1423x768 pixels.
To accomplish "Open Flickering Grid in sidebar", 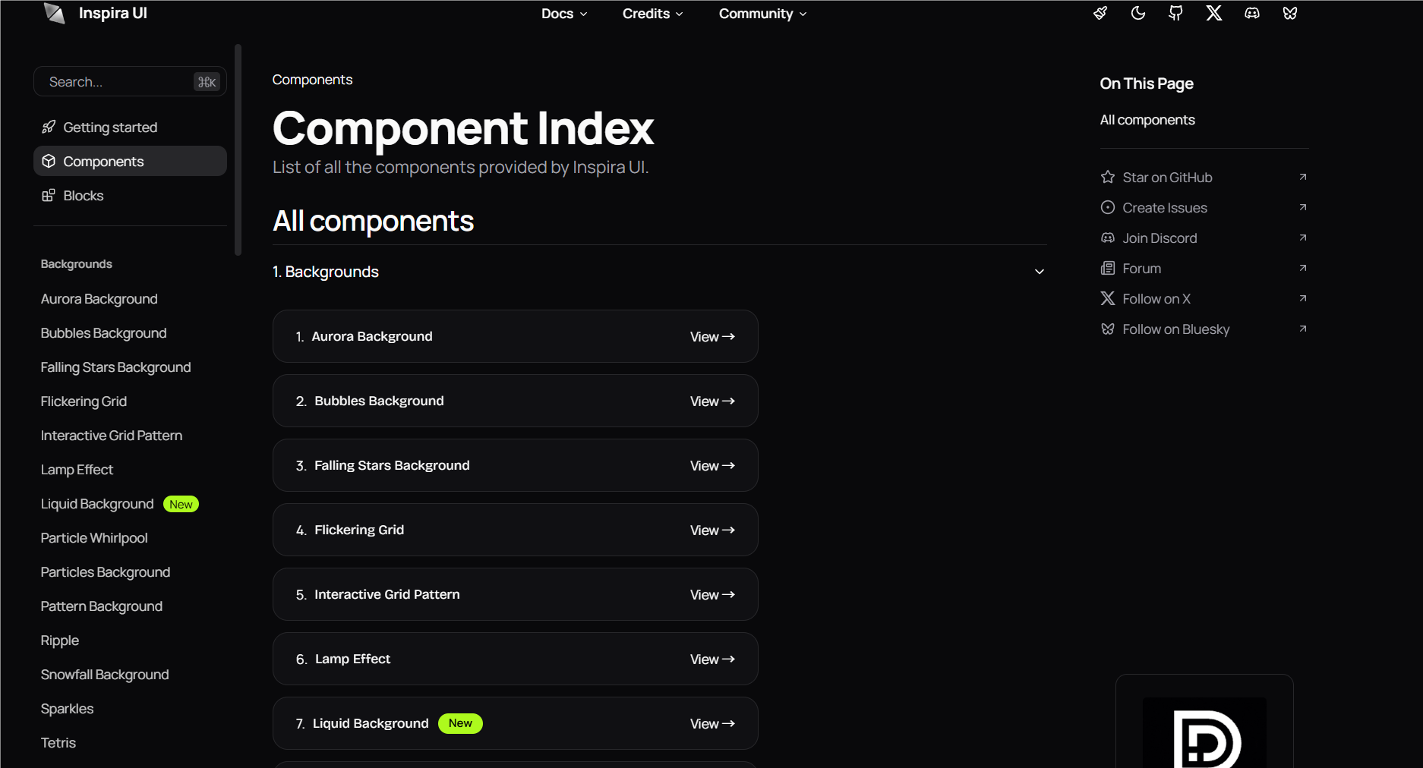I will [x=84, y=401].
